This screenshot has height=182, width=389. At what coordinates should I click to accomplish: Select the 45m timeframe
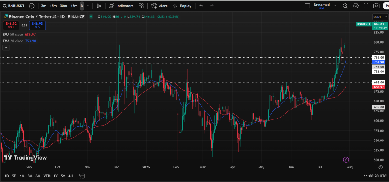(74, 6)
